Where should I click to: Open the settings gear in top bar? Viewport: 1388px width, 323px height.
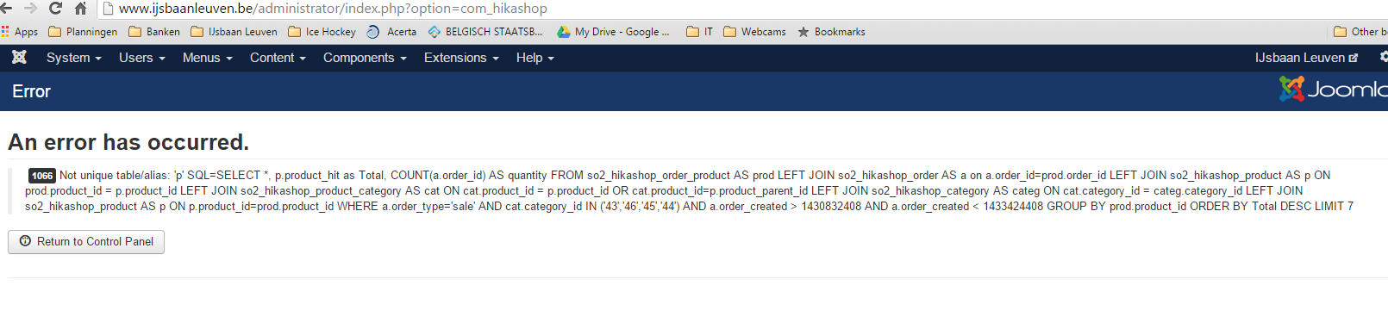coord(1383,57)
